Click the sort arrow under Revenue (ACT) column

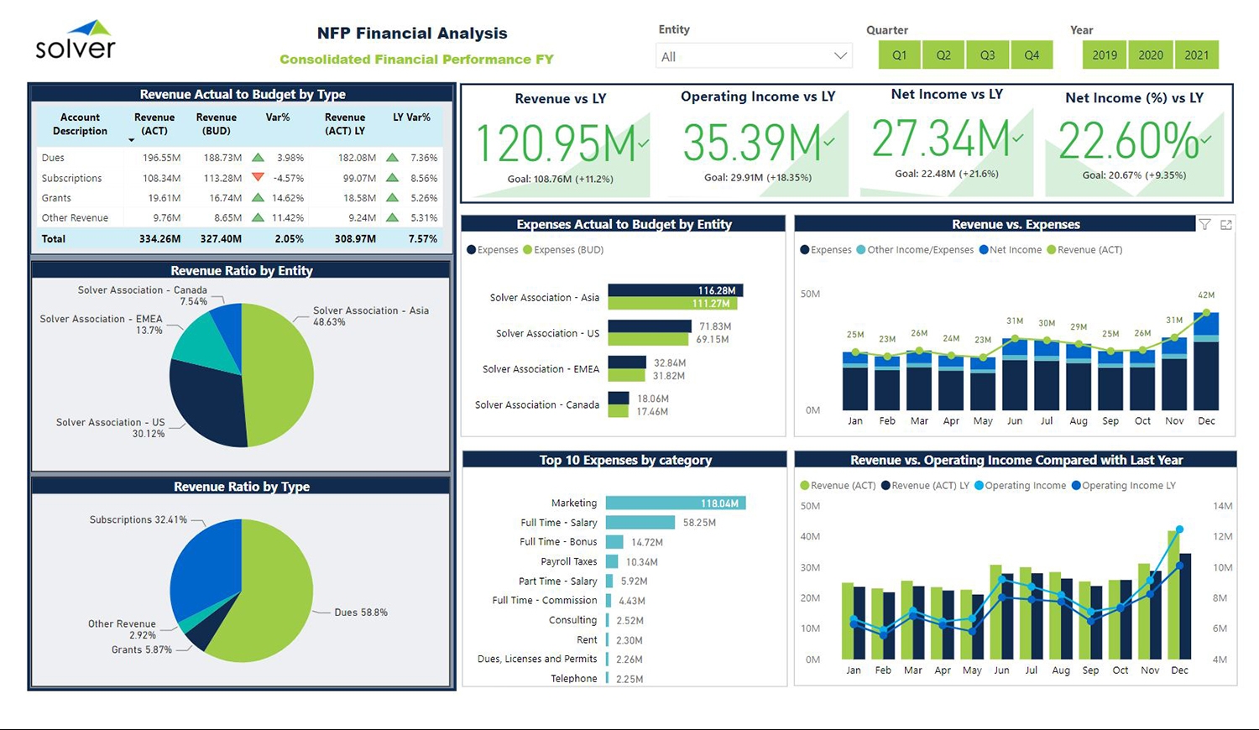click(132, 140)
